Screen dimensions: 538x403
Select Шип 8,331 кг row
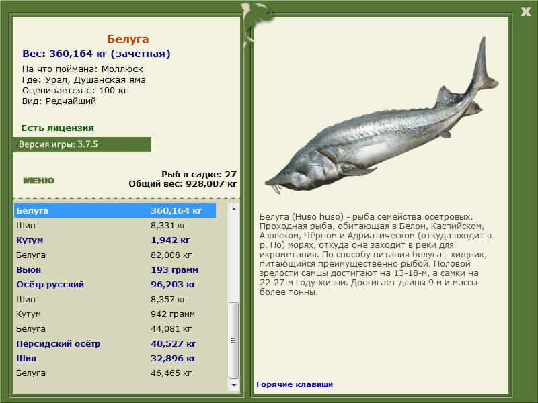[115, 225]
